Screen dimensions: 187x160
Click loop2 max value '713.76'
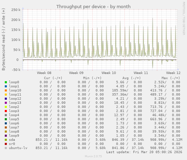coord(156,107)
